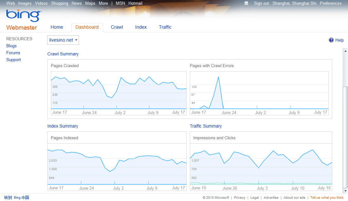The height and width of the screenshot is (201, 348).
Task: Click the Pages Crawled chart title
Action: click(x=65, y=66)
